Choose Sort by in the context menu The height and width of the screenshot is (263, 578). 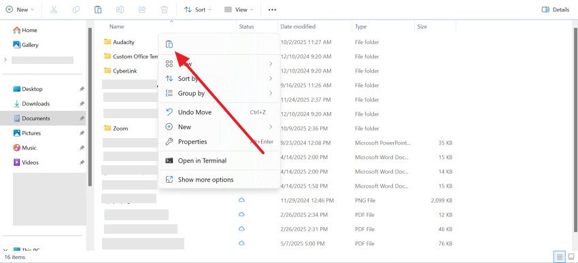[x=220, y=78]
